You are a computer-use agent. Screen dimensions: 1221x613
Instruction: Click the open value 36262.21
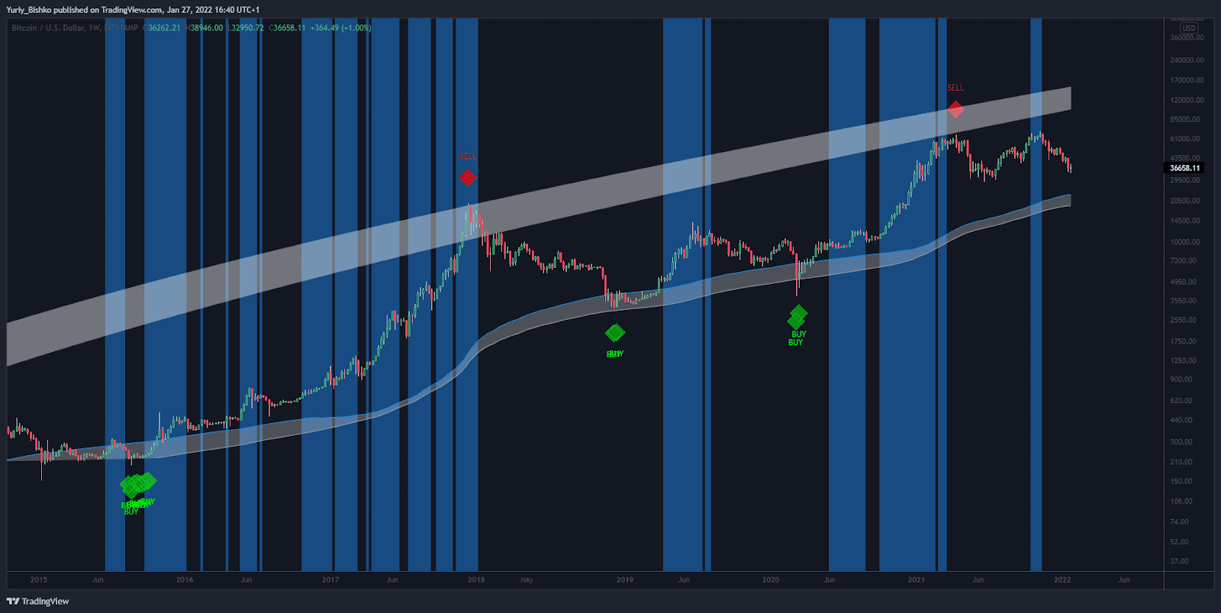[x=164, y=28]
